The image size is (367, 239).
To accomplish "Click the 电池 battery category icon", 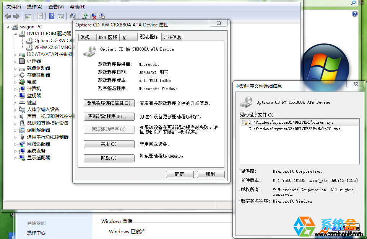I will click(x=22, y=82).
